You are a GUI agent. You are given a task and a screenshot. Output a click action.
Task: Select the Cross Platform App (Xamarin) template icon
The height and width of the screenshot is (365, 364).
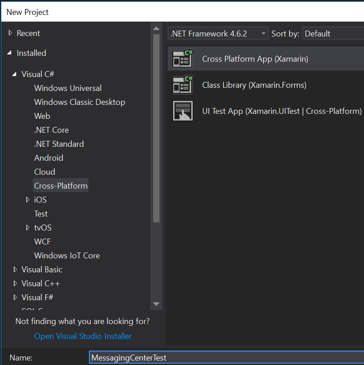tap(182, 59)
